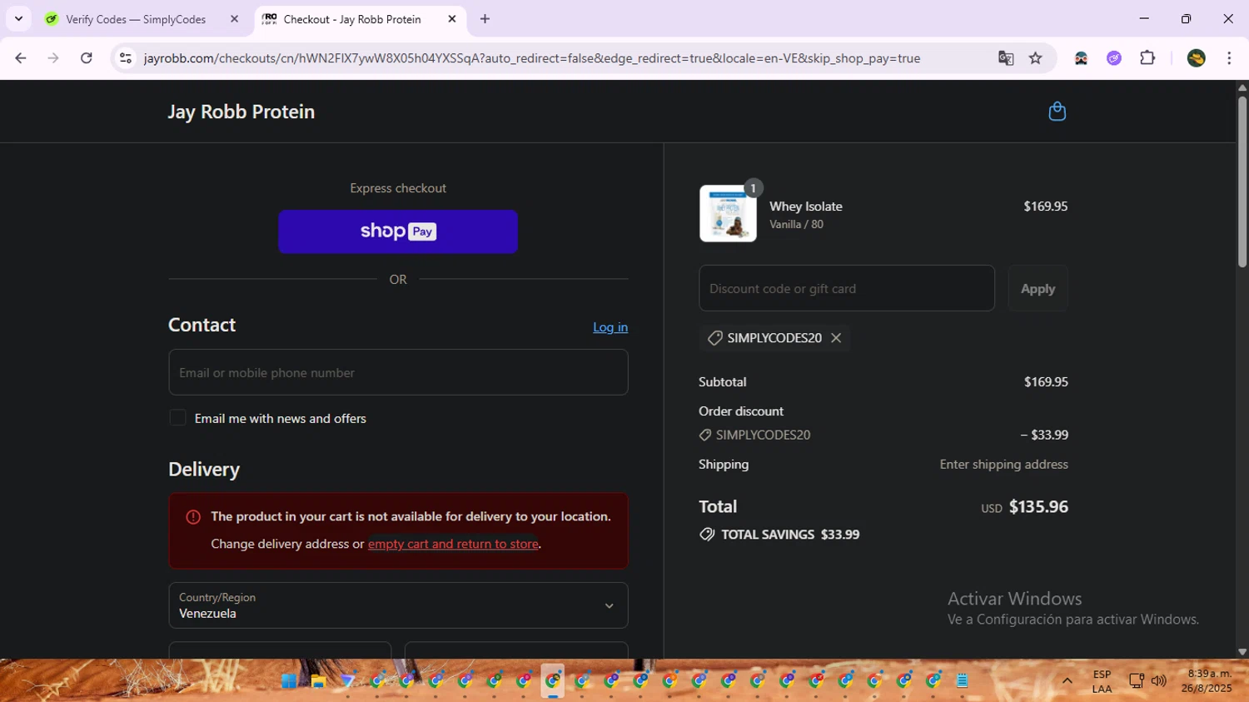The width and height of the screenshot is (1249, 702).
Task: Click the Apply discount button
Action: (x=1038, y=288)
